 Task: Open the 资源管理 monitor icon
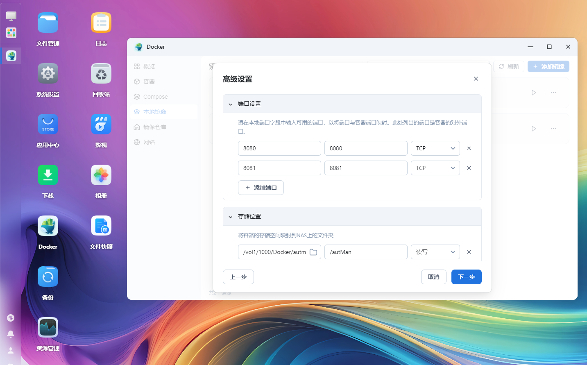48,328
